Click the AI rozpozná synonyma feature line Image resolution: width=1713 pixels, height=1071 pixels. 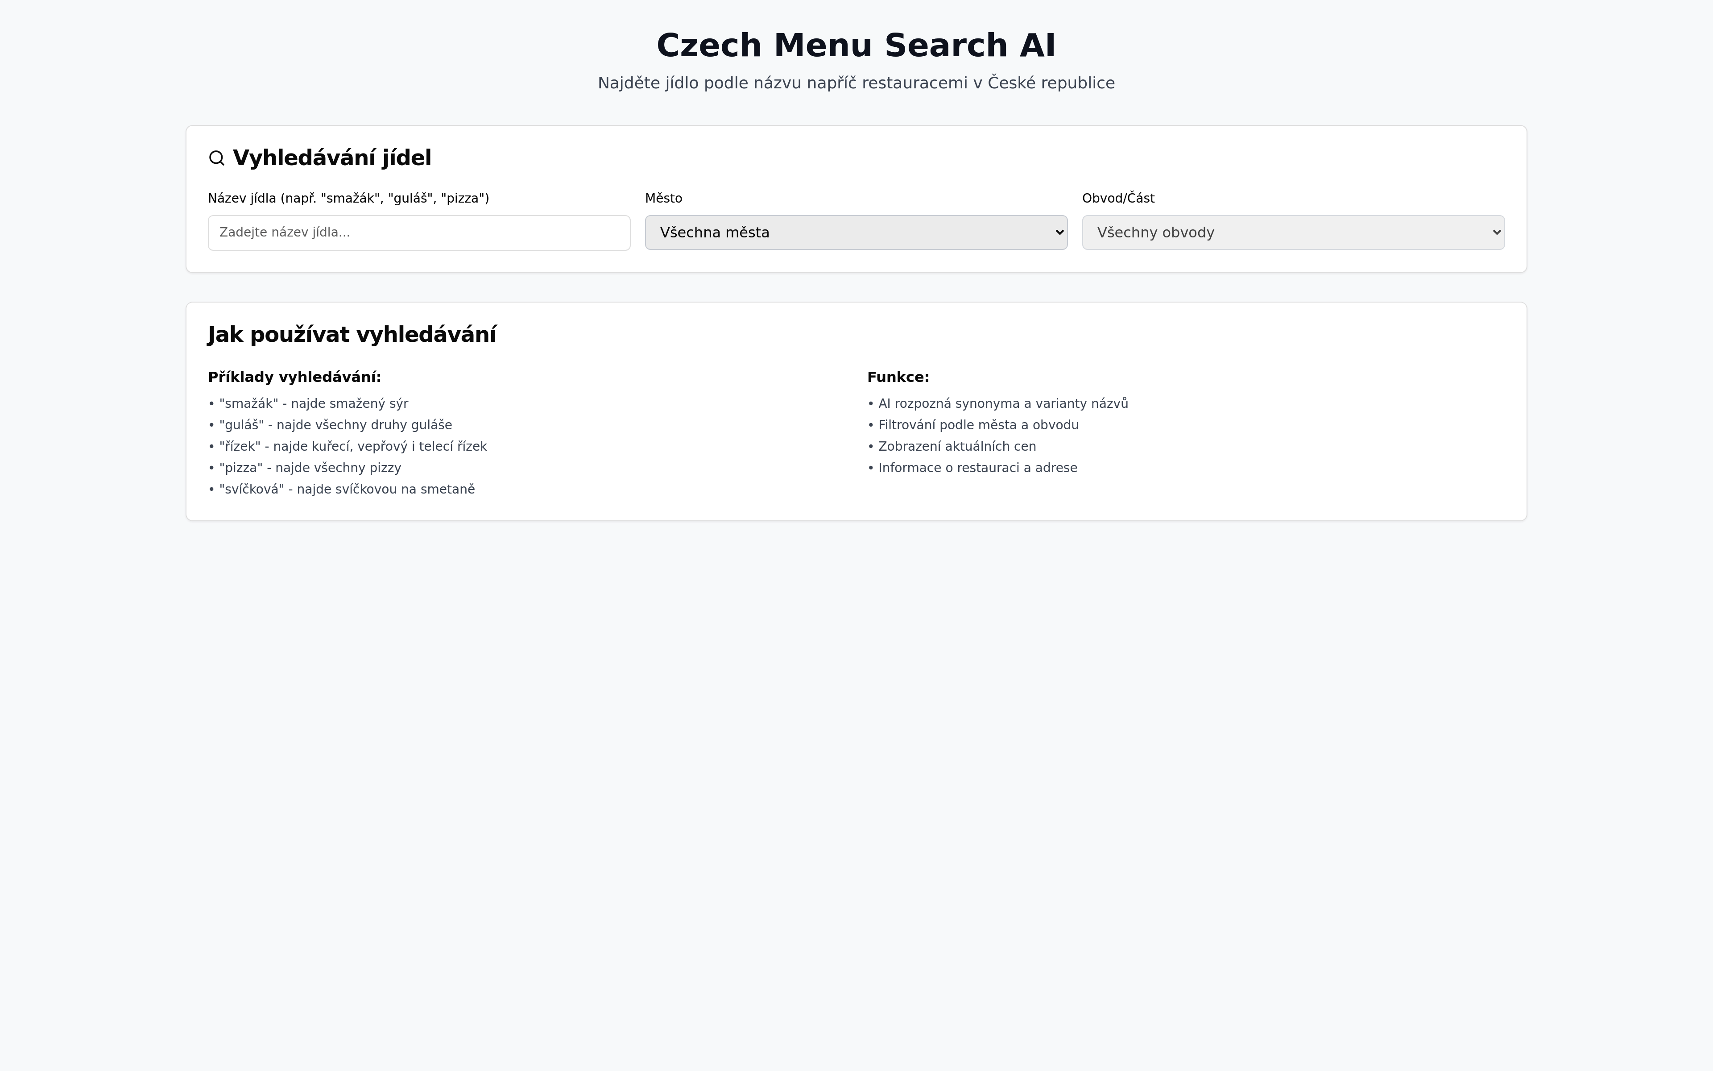(x=997, y=404)
